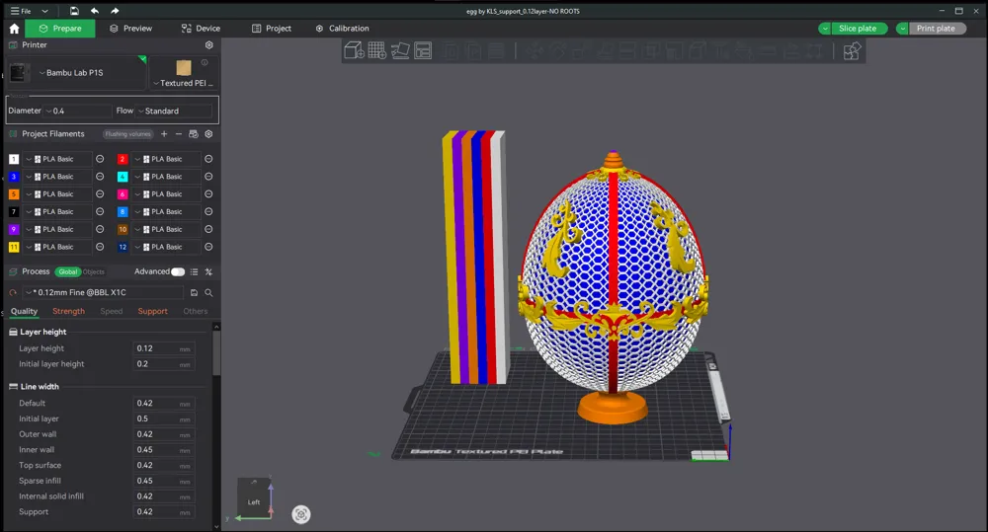Image resolution: width=988 pixels, height=532 pixels.
Task: Open the Assembly view icon in toolbar
Action: 851,51
